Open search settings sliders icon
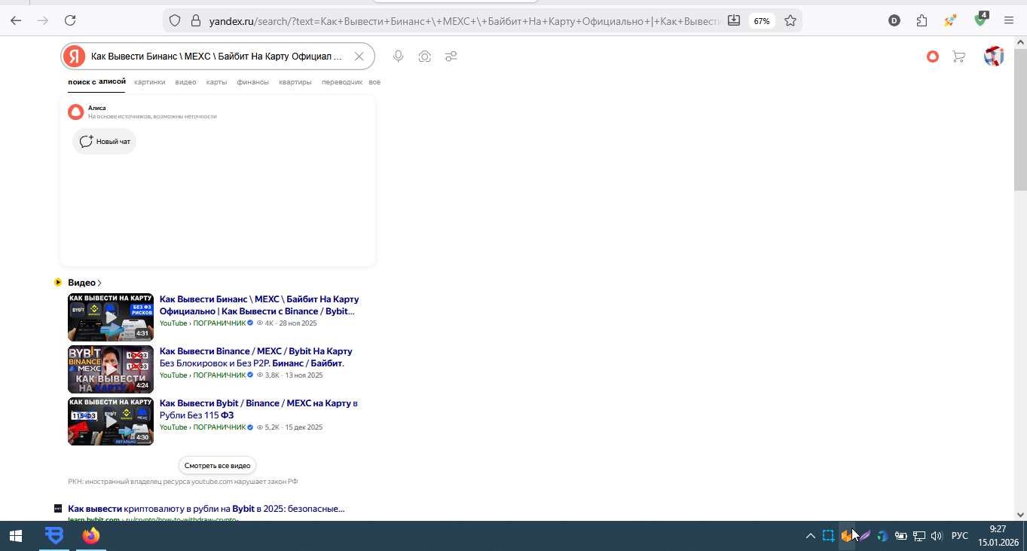1027x551 pixels. click(x=451, y=57)
